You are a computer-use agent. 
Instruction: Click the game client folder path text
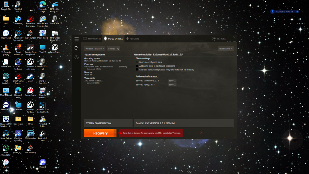click(168, 55)
